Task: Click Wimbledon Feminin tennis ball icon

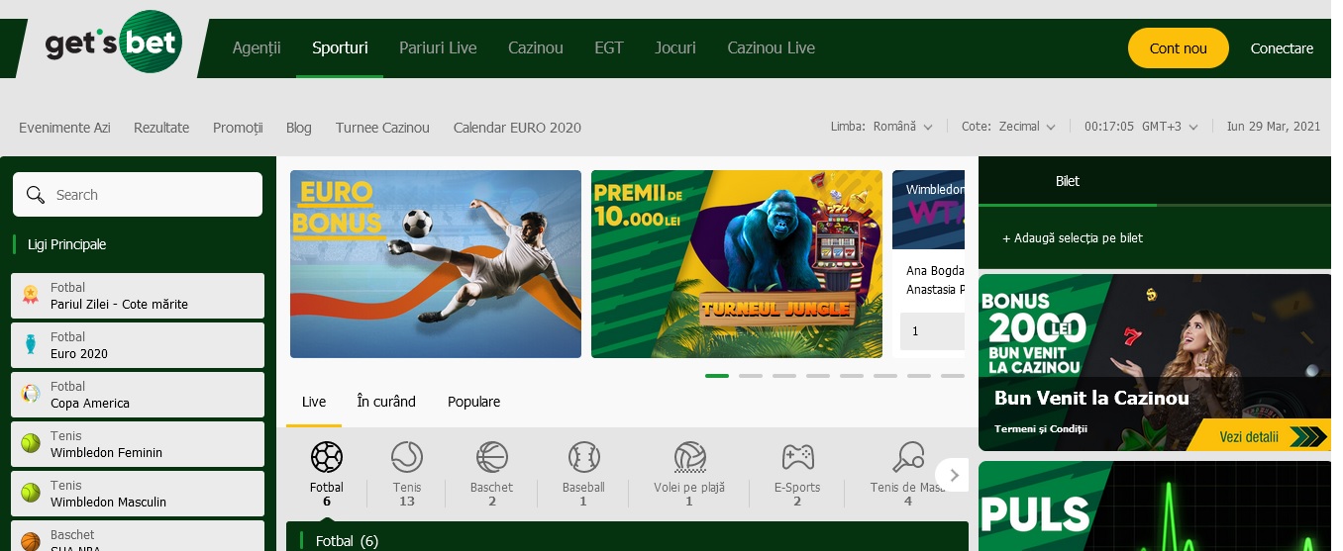Action: coord(31,443)
